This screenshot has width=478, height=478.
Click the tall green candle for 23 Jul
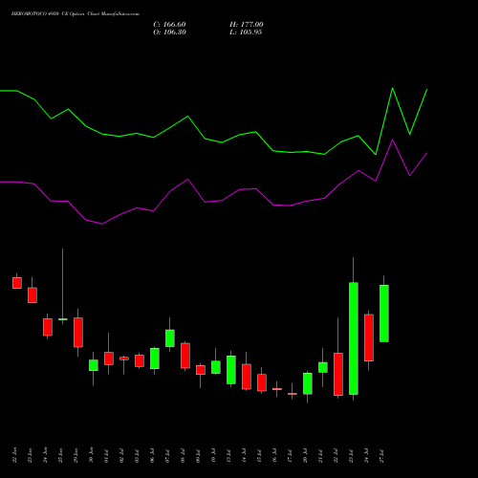pos(354,338)
